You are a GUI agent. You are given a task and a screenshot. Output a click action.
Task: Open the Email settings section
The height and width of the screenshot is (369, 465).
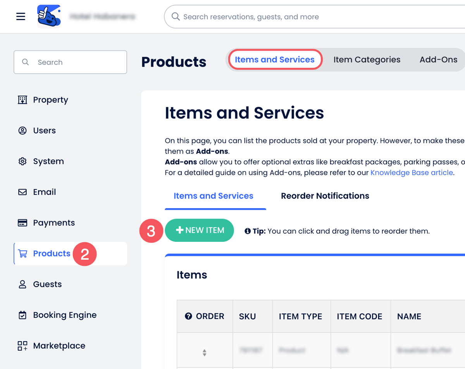[44, 192]
